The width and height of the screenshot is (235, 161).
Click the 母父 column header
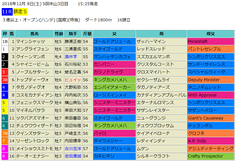tap(210, 34)
